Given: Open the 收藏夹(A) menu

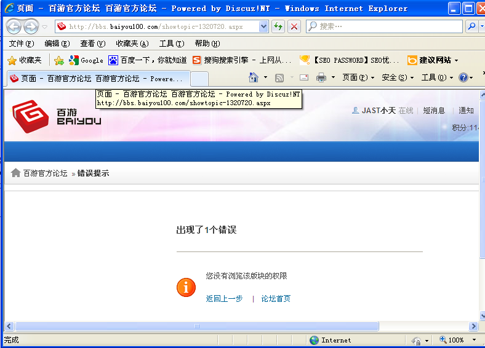Looking at the screenshot, I should 132,44.
